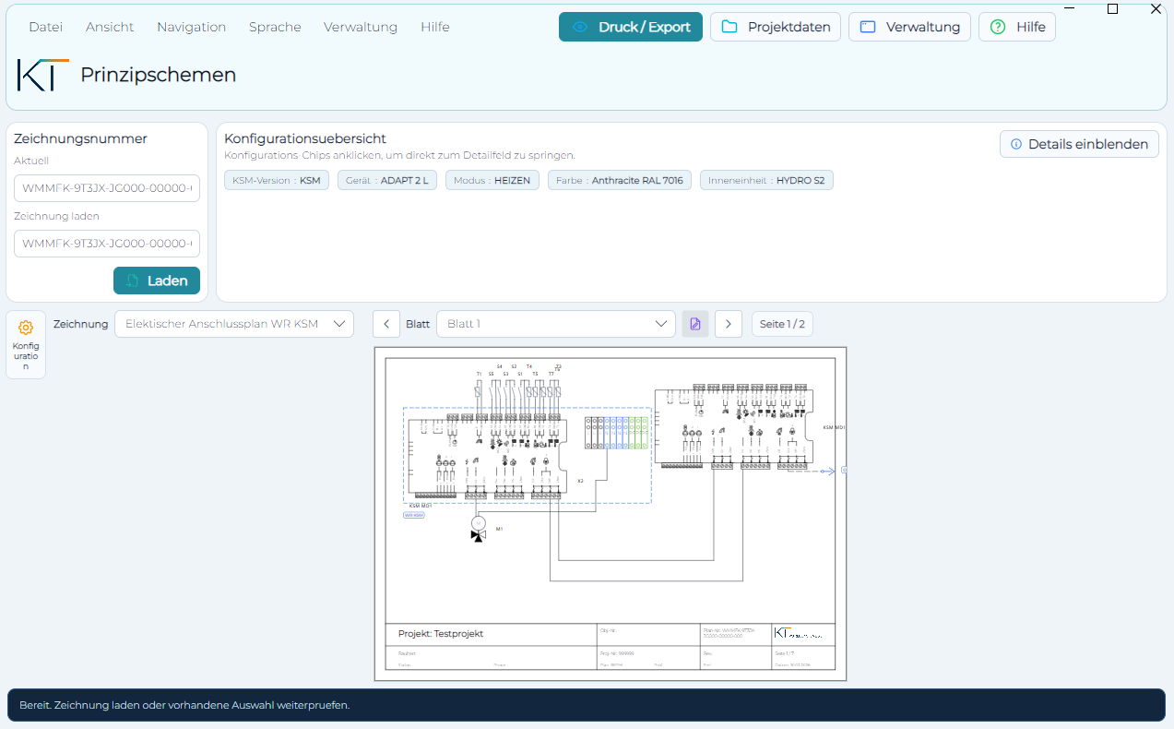
Task: Click the Seite 1 / 2 indicator
Action: [782, 324]
